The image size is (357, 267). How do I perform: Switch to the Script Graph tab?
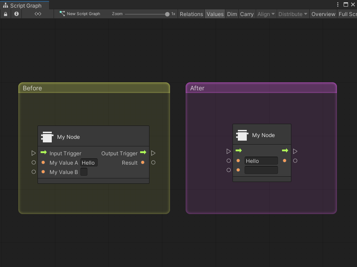pyautogui.click(x=25, y=5)
